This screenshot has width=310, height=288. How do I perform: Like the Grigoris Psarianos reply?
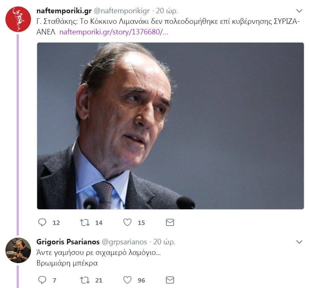pyautogui.click(x=127, y=280)
